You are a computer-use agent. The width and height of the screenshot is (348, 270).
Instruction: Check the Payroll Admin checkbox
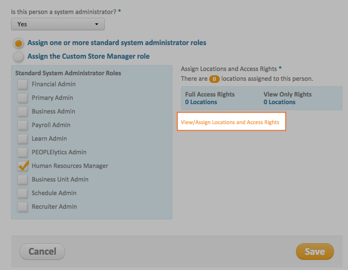(x=23, y=125)
